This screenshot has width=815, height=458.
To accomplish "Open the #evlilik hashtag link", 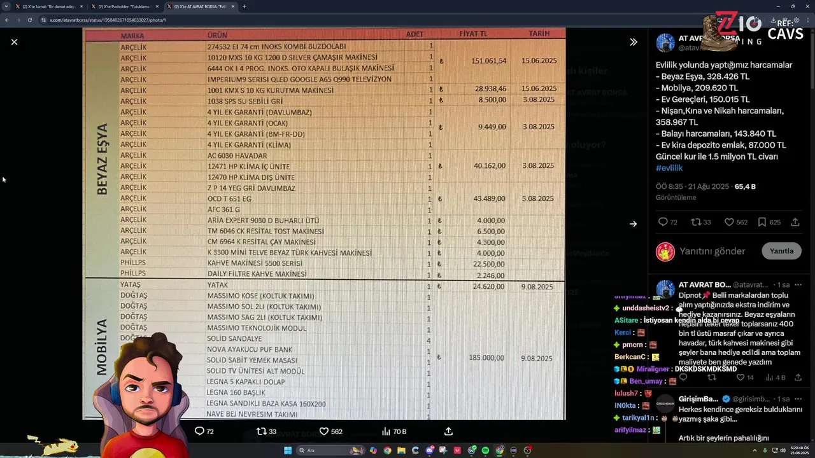I will [x=669, y=168].
